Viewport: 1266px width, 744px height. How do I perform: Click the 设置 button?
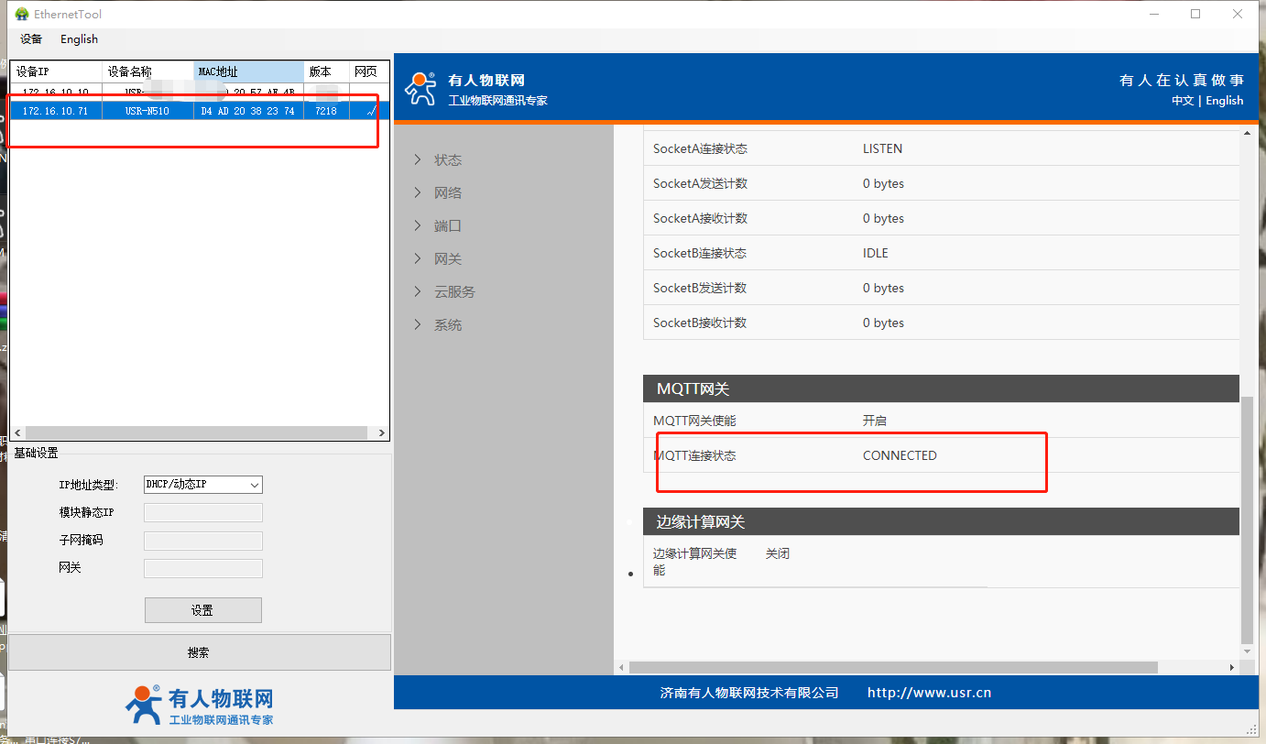[202, 610]
